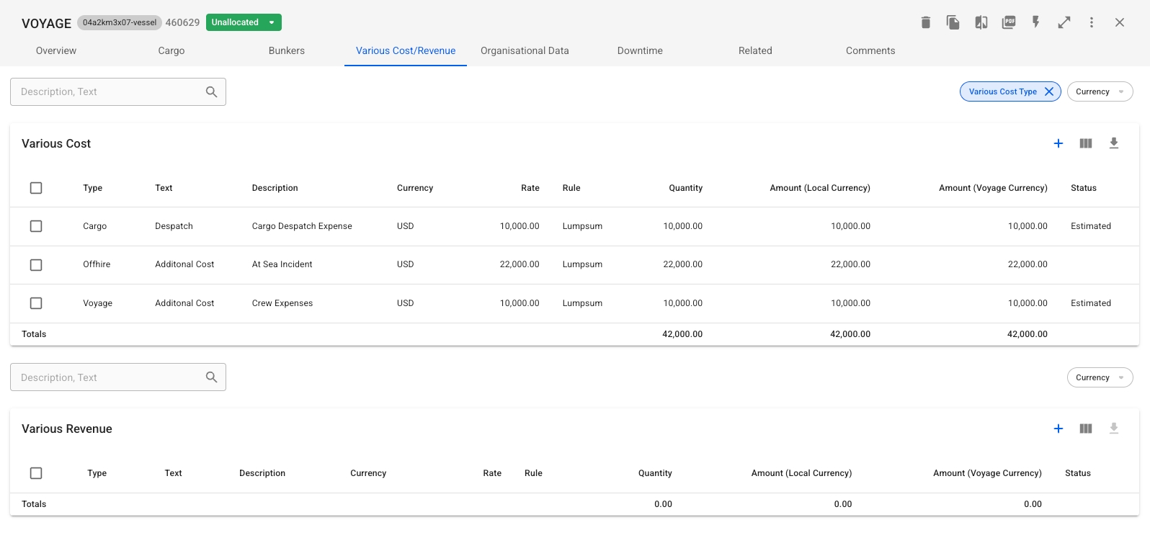Open the three-dot more options menu
Image resolution: width=1150 pixels, height=556 pixels.
(x=1092, y=22)
